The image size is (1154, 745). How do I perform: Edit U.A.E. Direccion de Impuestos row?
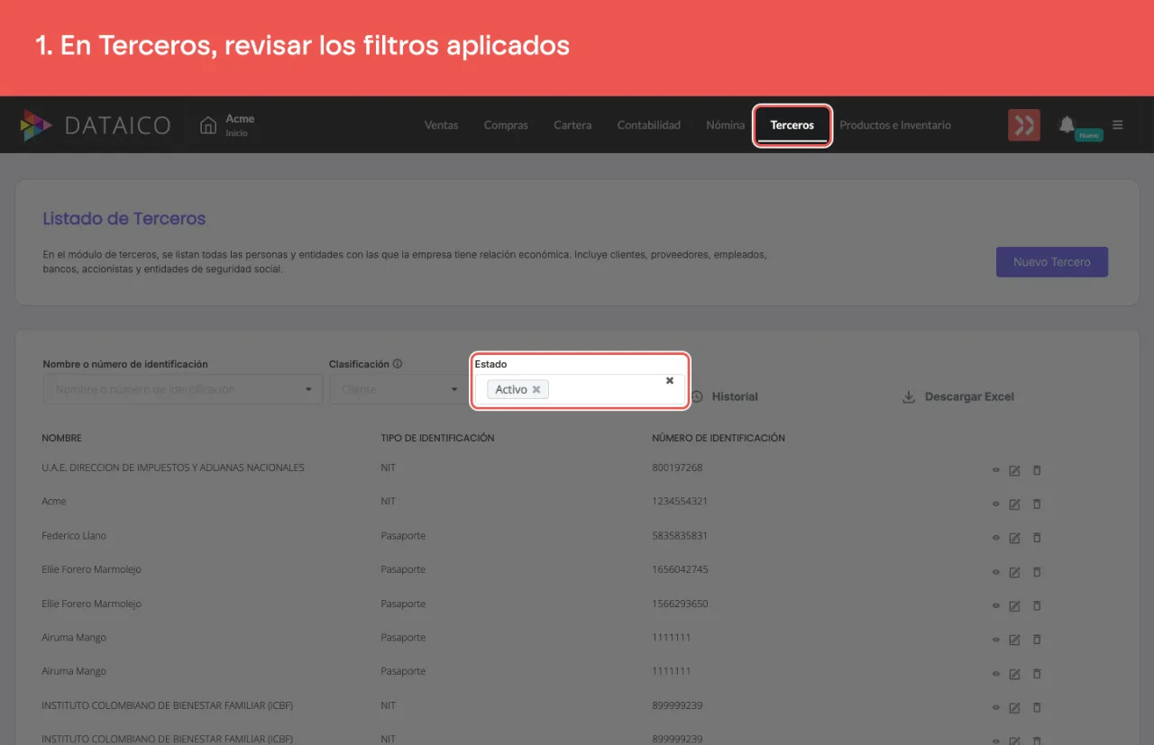pyautogui.click(x=1014, y=469)
